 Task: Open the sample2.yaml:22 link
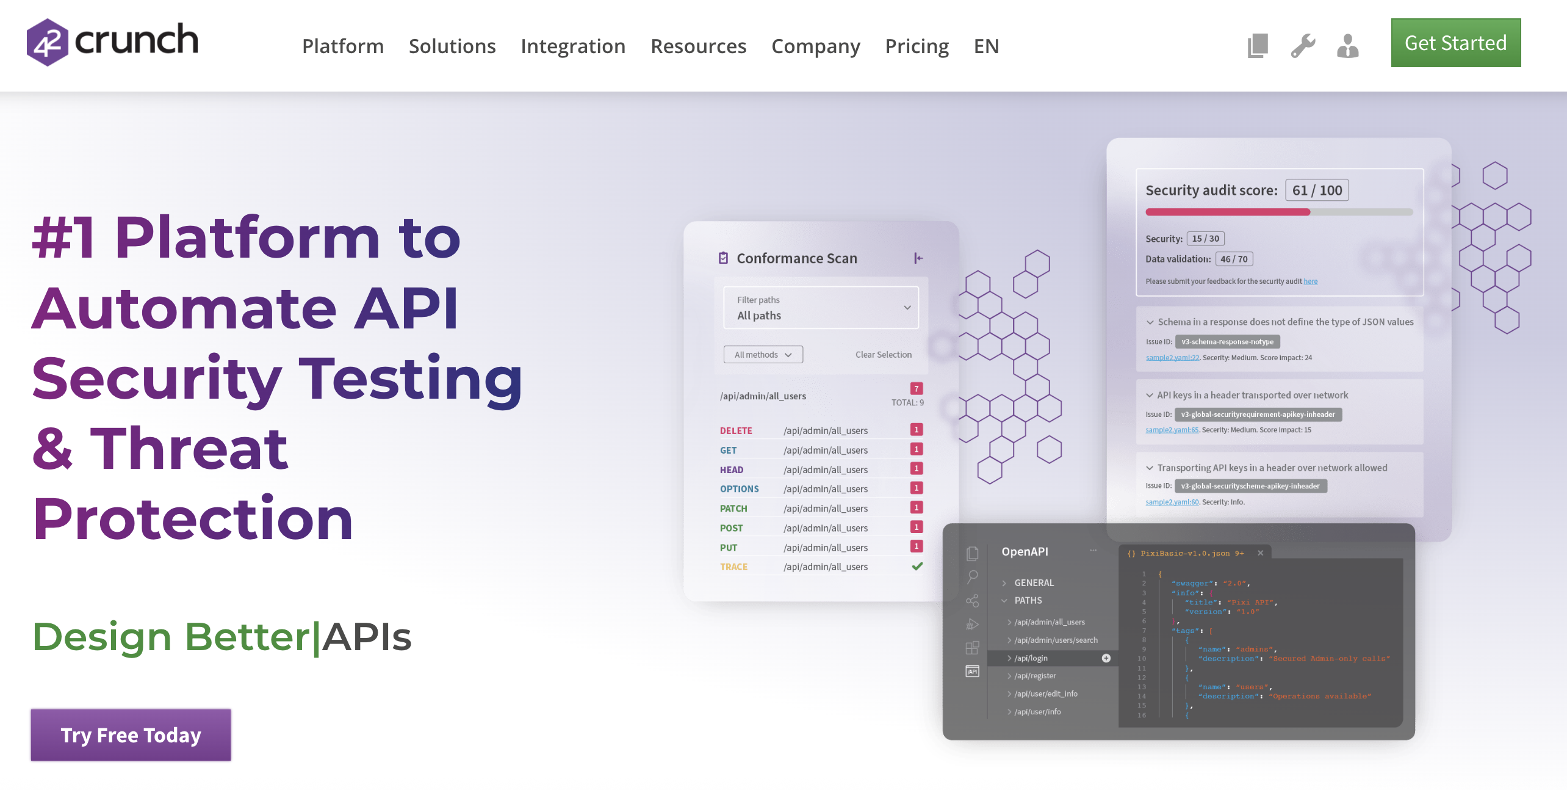[1172, 358]
